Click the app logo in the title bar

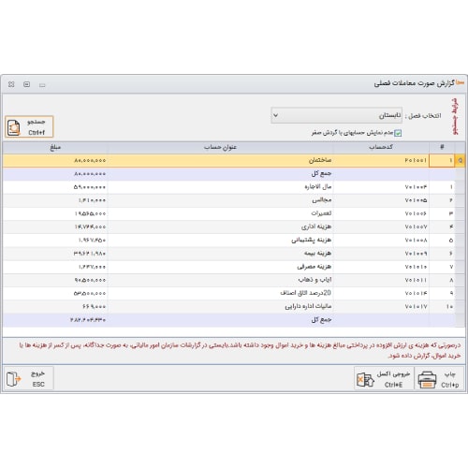coord(460,82)
